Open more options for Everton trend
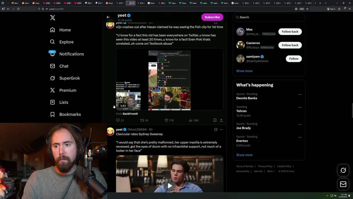The height and width of the screenshot is (199, 353). coord(300,137)
